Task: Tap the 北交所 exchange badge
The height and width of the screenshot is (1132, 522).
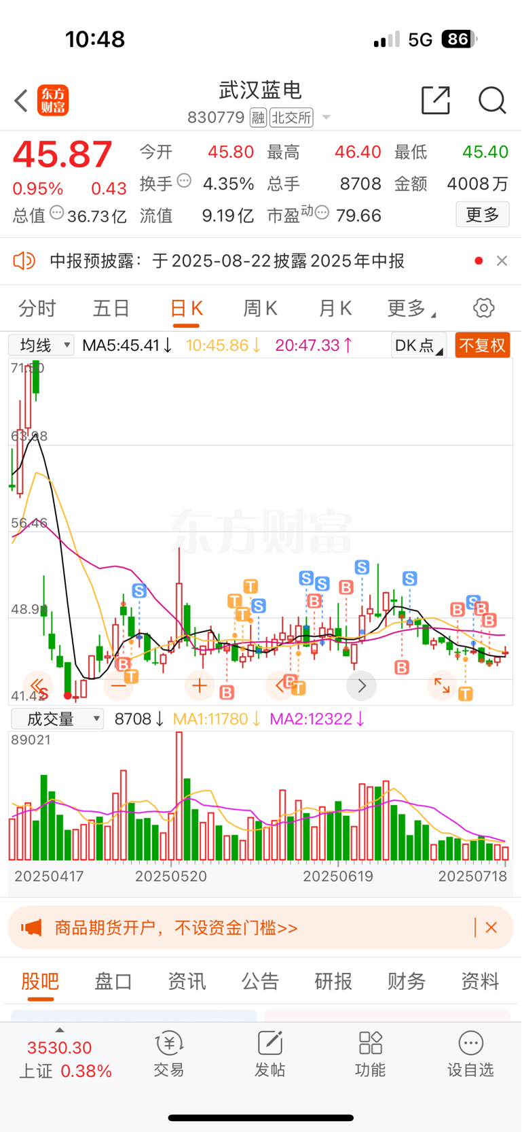Action: tap(292, 118)
